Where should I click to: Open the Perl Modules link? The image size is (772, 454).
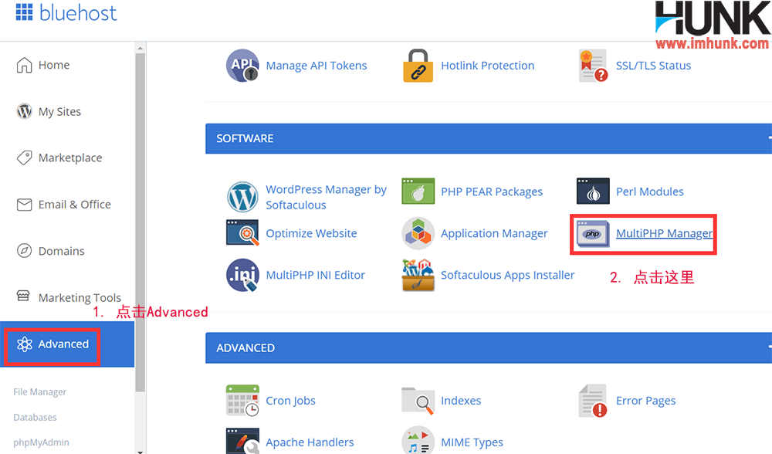point(650,191)
